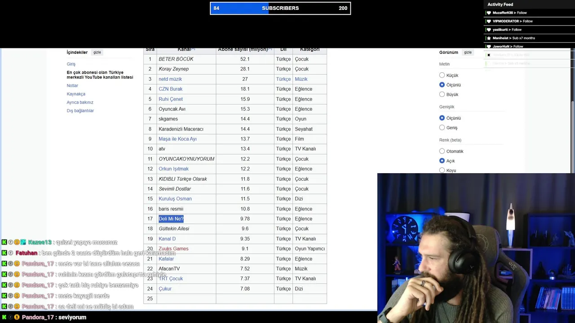The image size is (575, 323).
Task: Click baris resmii channel name
Action: [x=171, y=209]
